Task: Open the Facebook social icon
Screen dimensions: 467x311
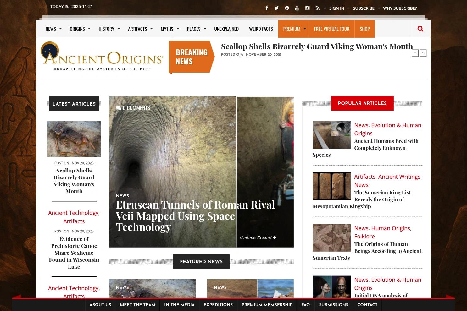Action: coord(267,8)
